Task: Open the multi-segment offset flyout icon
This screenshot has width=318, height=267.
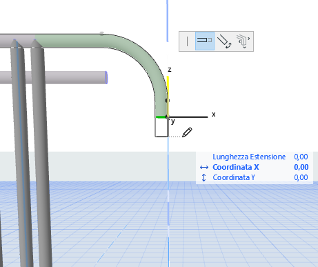Action: [x=244, y=41]
